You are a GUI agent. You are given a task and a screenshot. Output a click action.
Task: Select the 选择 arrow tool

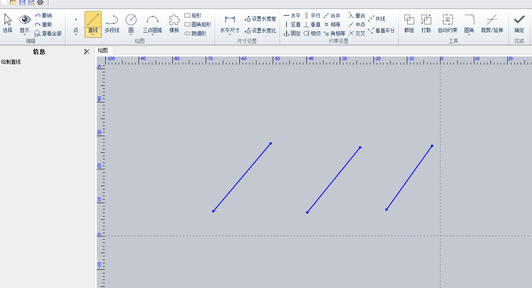[x=8, y=23]
